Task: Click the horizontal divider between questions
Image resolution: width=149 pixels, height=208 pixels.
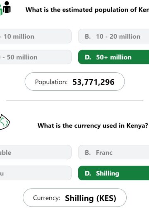Action: pos(74,101)
